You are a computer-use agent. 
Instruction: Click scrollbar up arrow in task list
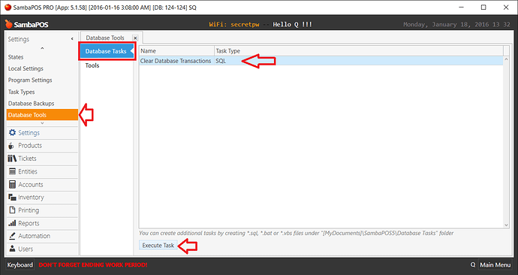coord(506,59)
